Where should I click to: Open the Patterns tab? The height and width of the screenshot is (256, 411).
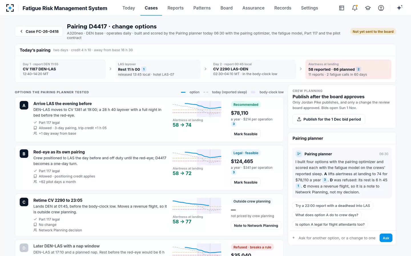pyautogui.click(x=202, y=8)
